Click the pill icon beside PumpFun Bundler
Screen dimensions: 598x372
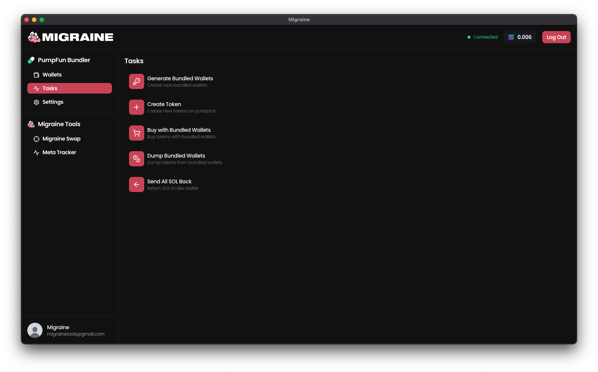pos(31,60)
